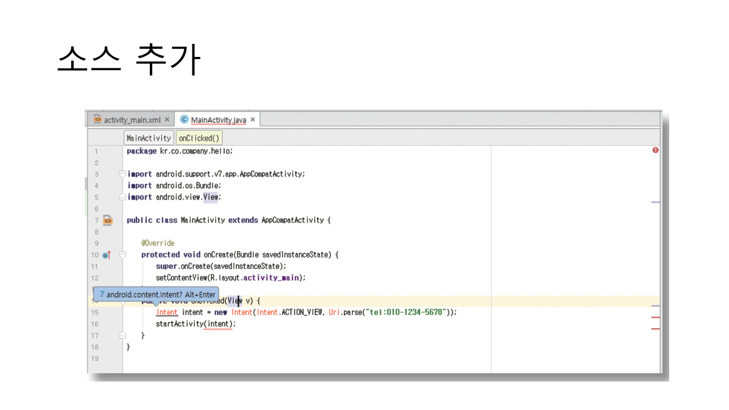
Task: Collapse the onCreate method fold marker
Action: pos(122,255)
